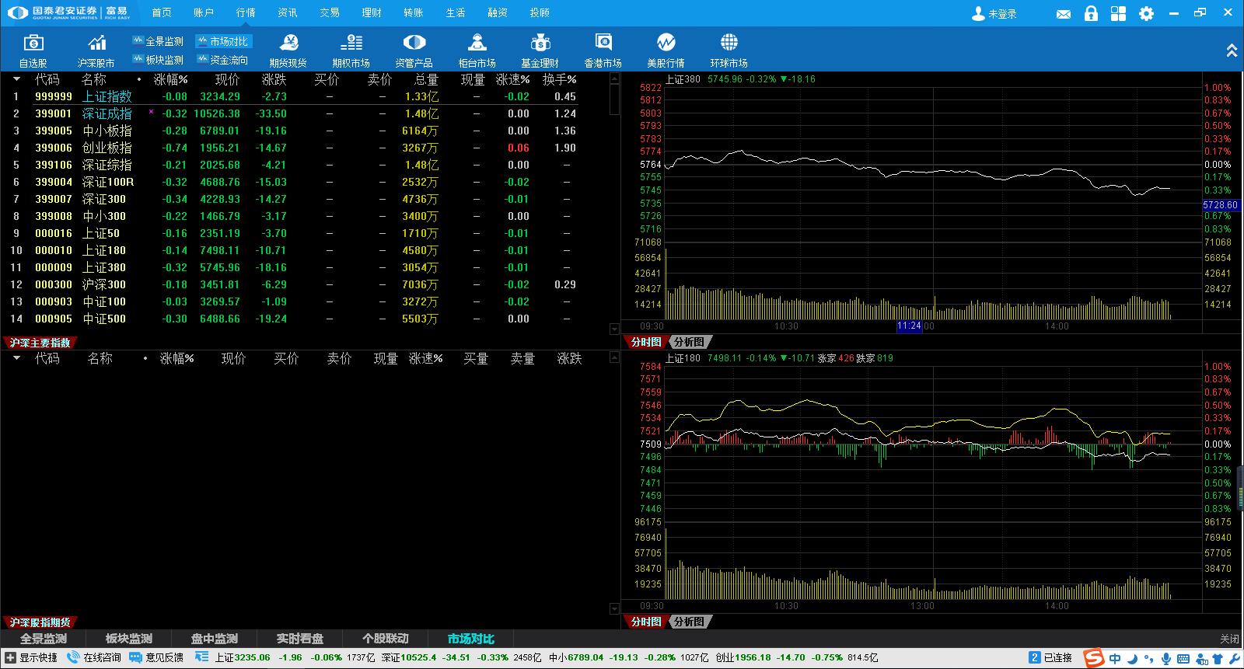Click 未登录 to log in

(x=995, y=14)
